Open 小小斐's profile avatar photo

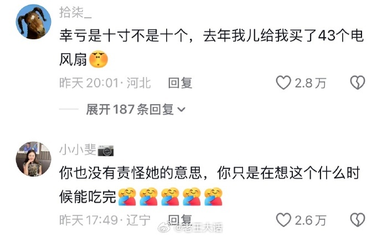point(33,159)
